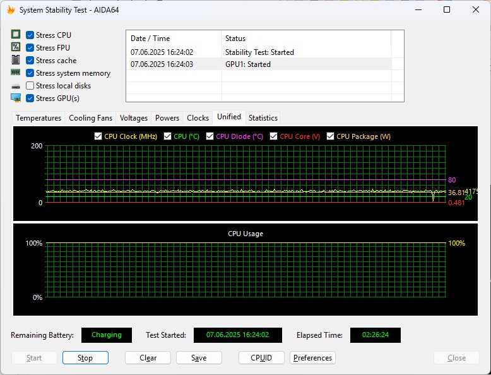Uncheck the Stress CPU checkbox
Viewport: 491px width, 375px height.
[x=30, y=35]
